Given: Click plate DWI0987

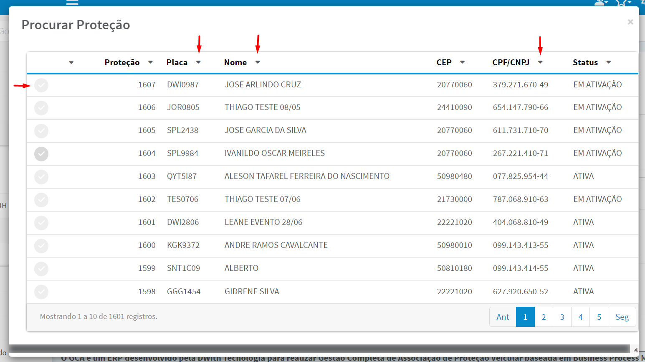Looking at the screenshot, I should [x=183, y=85].
